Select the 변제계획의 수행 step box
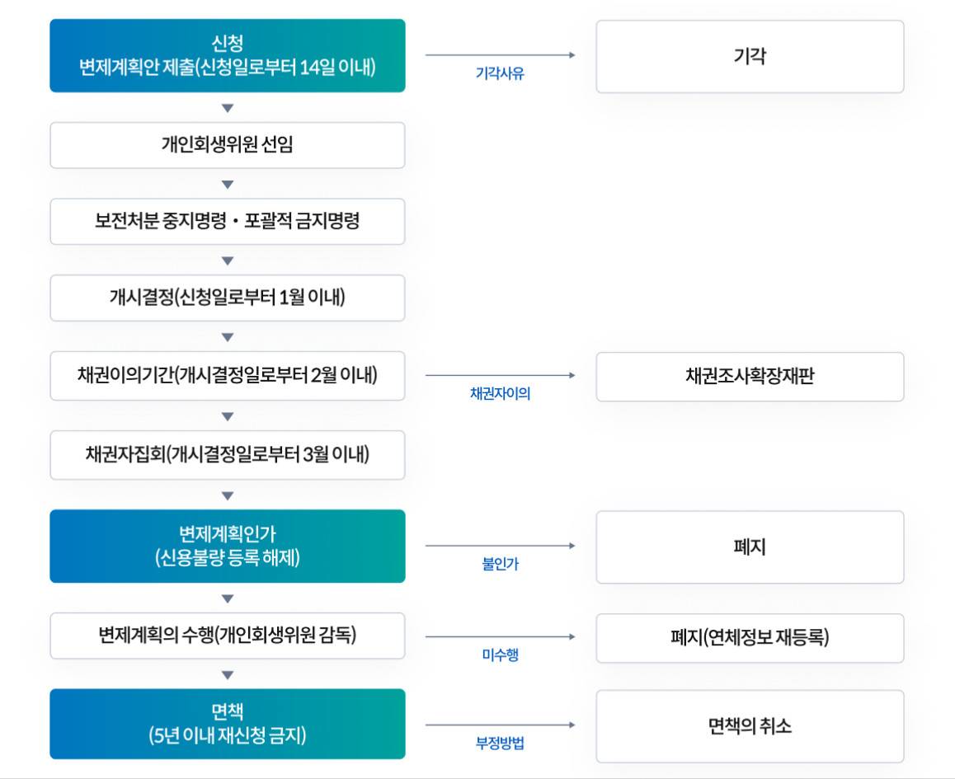Viewport: 955px width, 779px height. pos(228,636)
